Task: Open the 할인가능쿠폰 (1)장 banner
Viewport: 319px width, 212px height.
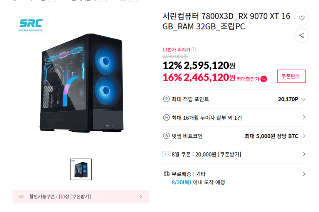Action: click(81, 197)
